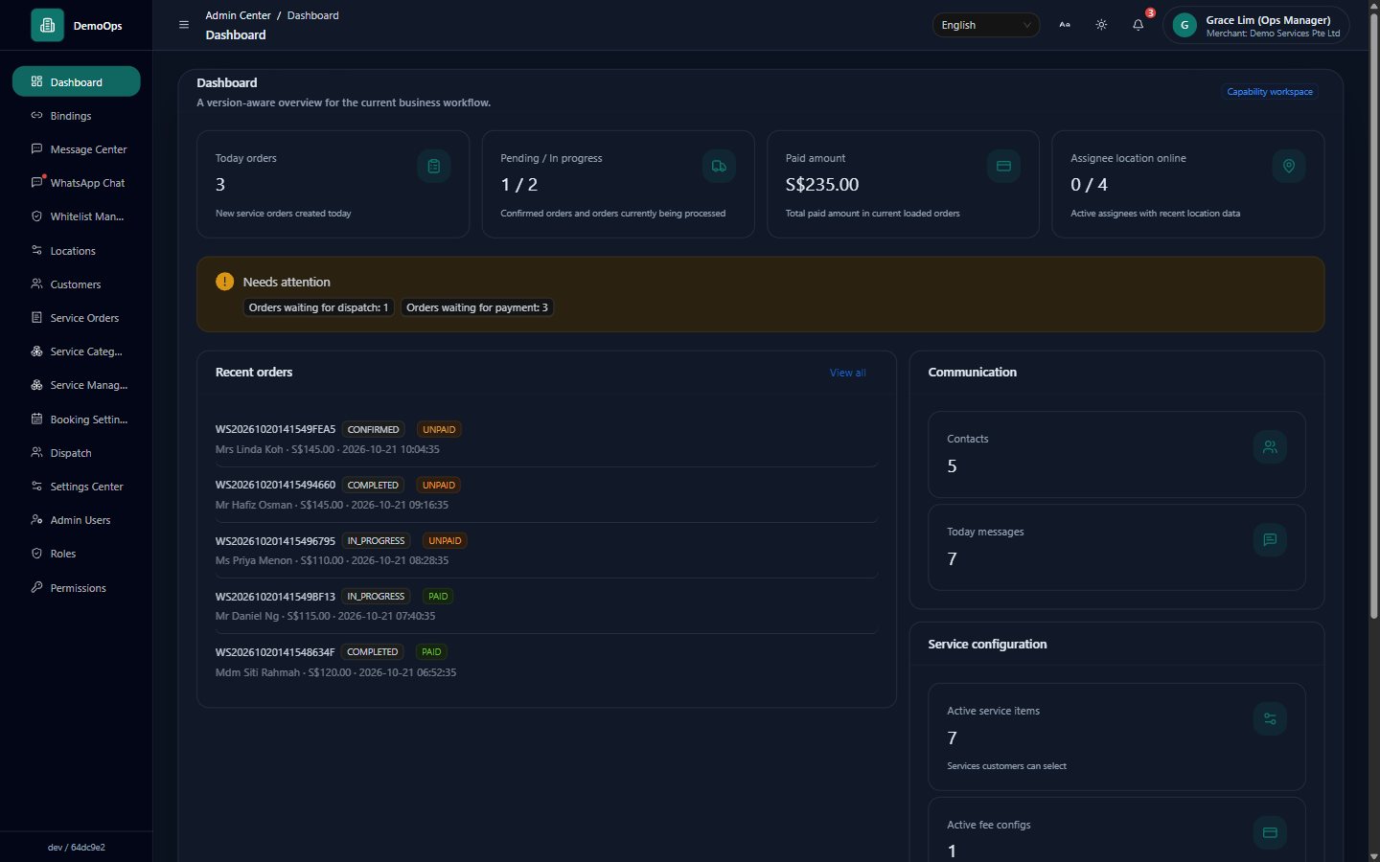Click Admin Center in the breadcrumb
The height and width of the screenshot is (862, 1380).
[238, 15]
